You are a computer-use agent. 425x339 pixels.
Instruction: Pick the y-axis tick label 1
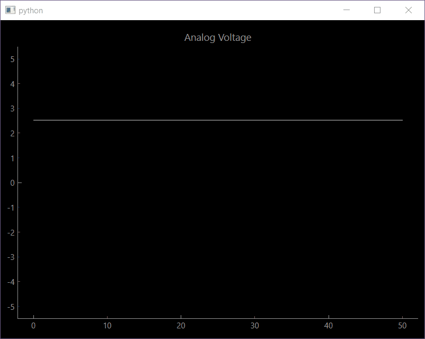click(12, 158)
